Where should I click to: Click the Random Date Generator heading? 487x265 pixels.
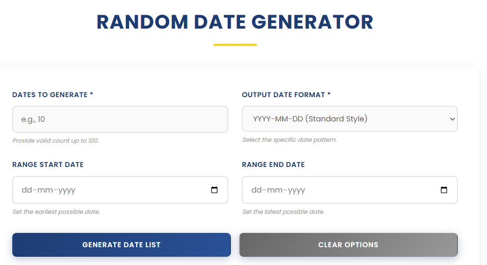coord(235,22)
